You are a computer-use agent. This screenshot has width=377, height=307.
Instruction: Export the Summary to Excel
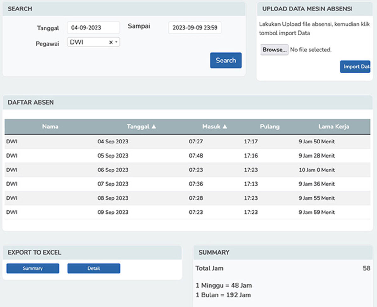[33, 268]
